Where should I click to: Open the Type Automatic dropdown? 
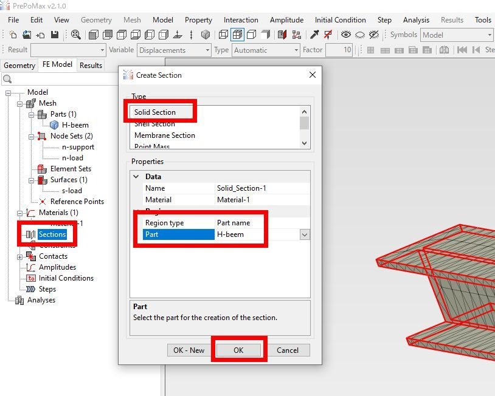coord(266,50)
